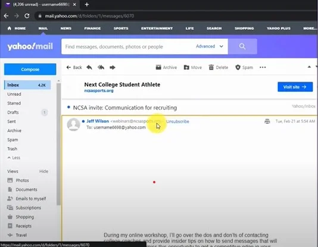Screen dimensions: 318x247
Task: Open the News nav item
Action: (66, 29)
